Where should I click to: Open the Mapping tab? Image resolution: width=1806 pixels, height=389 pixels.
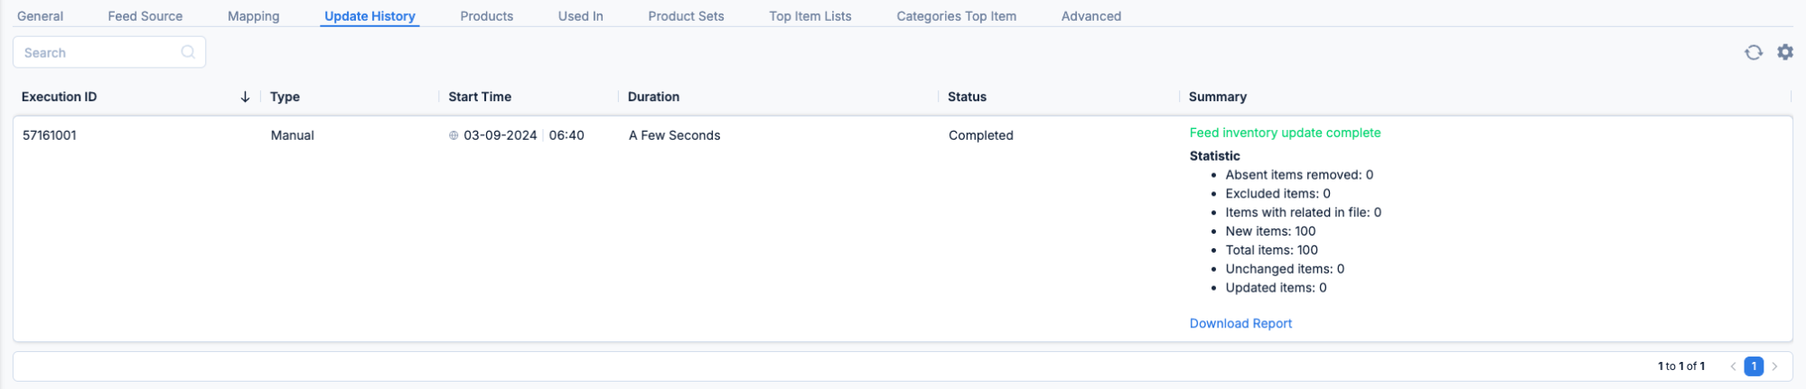tap(253, 16)
